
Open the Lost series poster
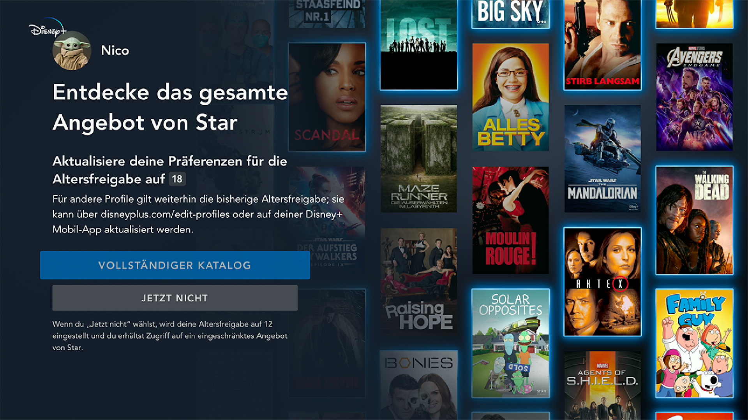[x=419, y=44]
